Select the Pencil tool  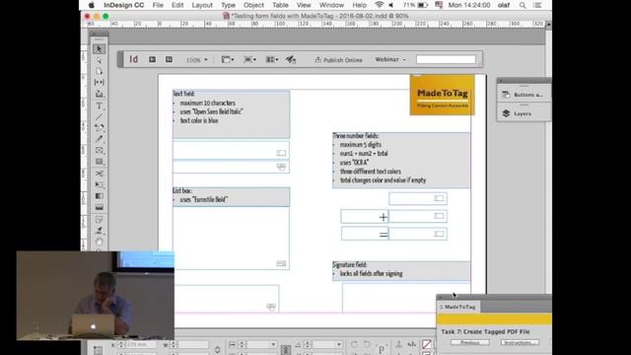pos(99,139)
